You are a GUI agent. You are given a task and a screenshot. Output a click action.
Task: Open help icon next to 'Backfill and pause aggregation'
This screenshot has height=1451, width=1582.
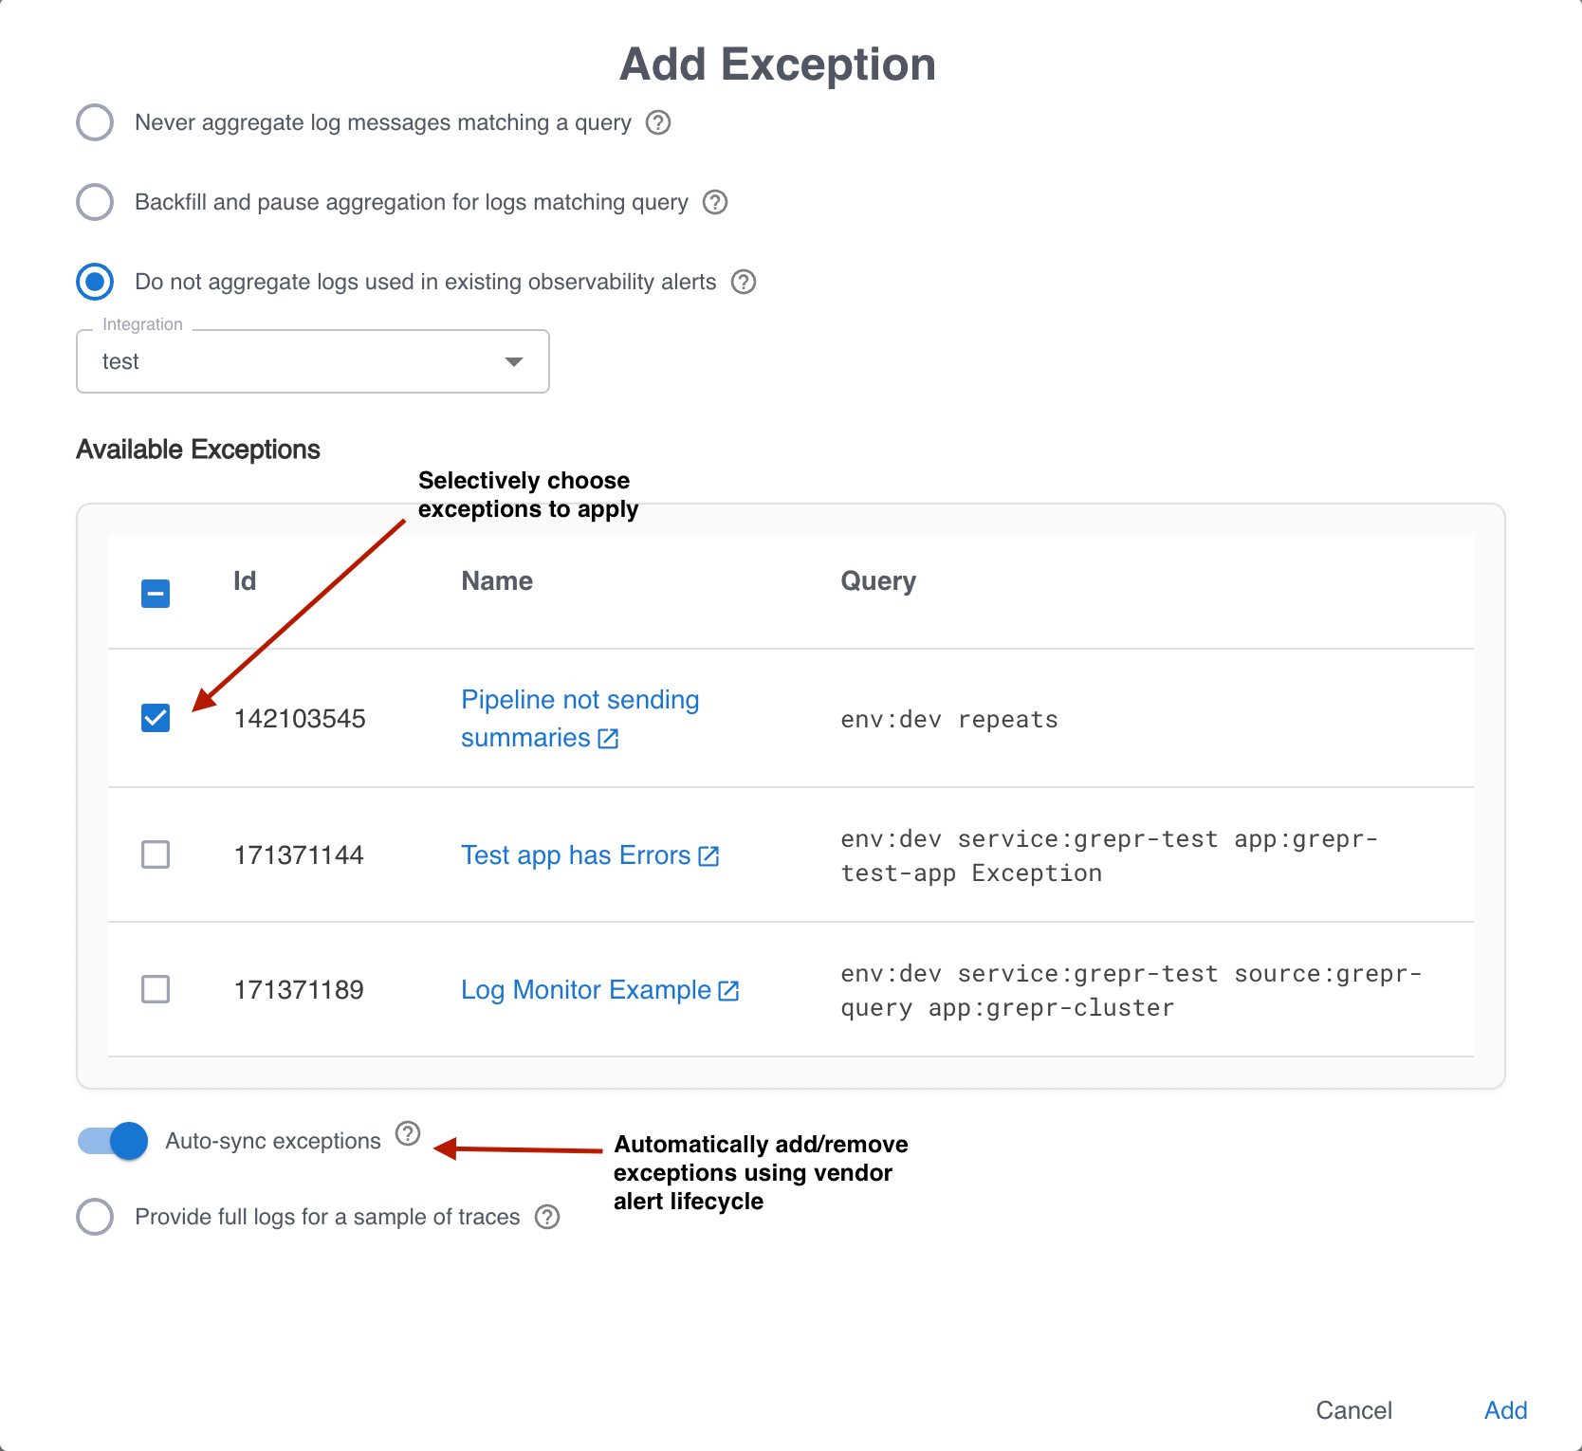[x=715, y=202]
